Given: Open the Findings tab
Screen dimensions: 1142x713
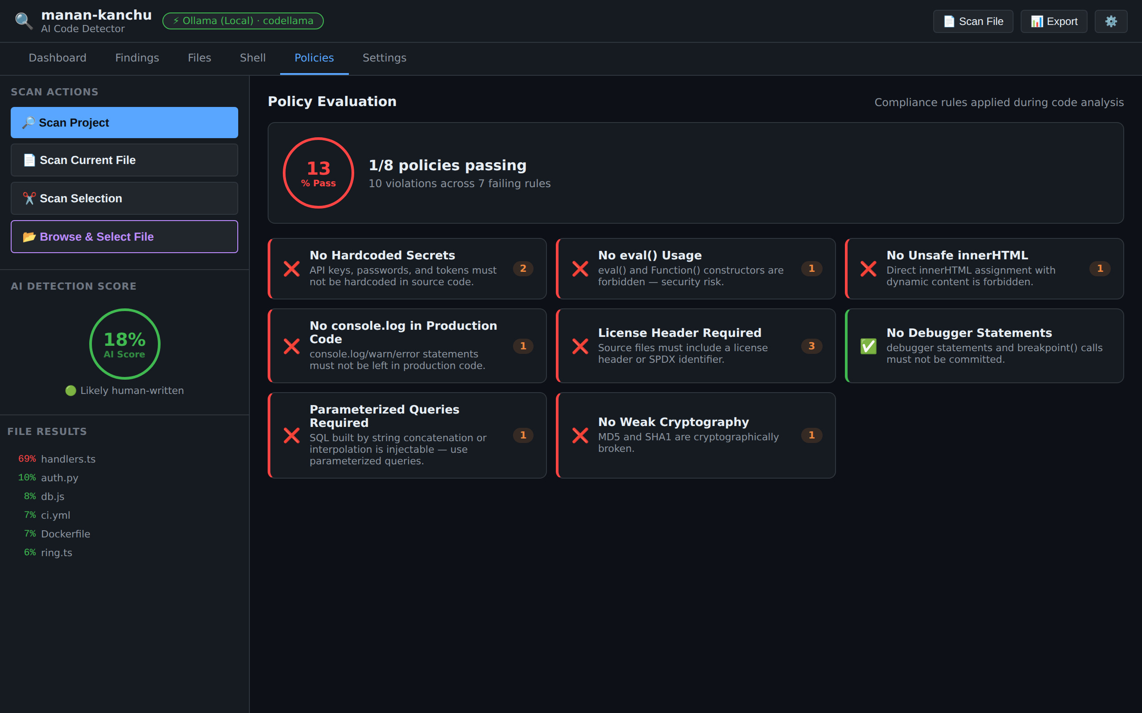Looking at the screenshot, I should [x=137, y=58].
